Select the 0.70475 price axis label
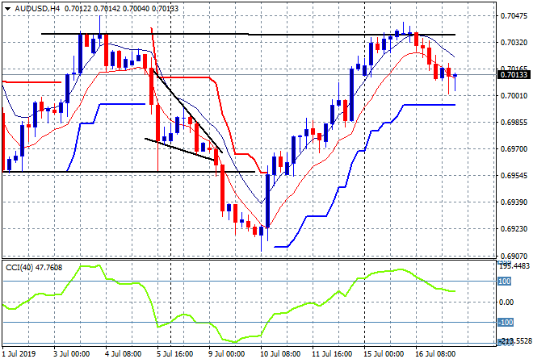The width and height of the screenshot is (533, 363). tap(514, 15)
